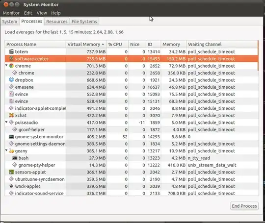The width and height of the screenshot is (265, 223).
Task: Collapse the chrome process tree
Action: click(x=6, y=65)
